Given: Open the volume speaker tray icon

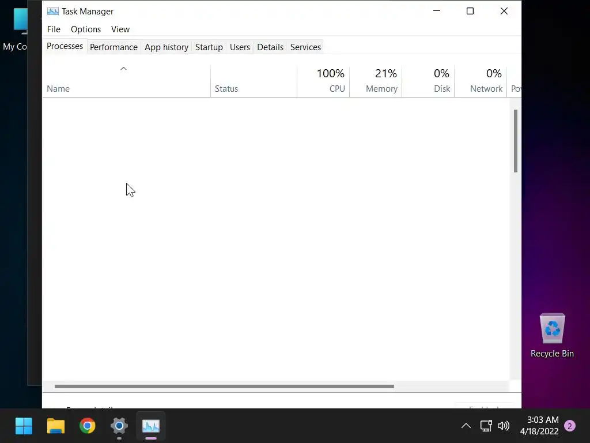Looking at the screenshot, I should [x=504, y=426].
